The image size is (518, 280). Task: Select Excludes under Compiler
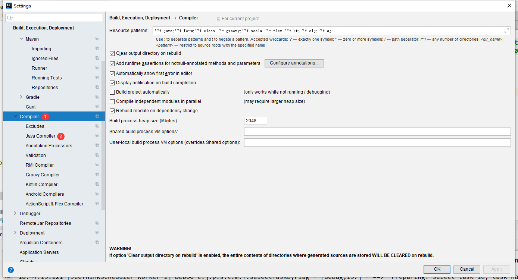[x=35, y=126]
